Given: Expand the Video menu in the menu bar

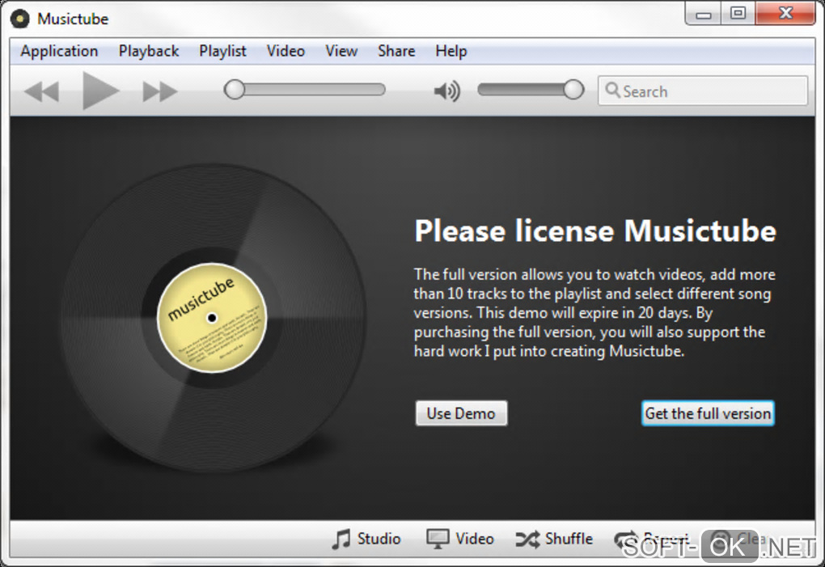Looking at the screenshot, I should (286, 51).
